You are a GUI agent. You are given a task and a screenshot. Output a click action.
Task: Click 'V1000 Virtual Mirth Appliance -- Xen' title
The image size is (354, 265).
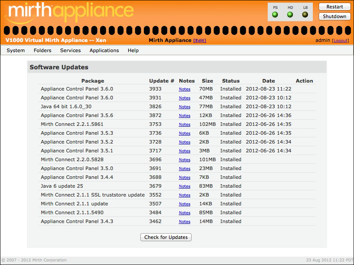pos(56,40)
